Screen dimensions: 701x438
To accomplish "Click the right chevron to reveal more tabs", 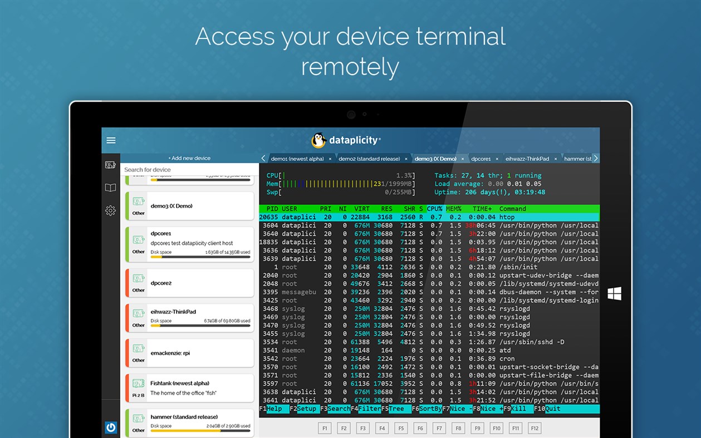I will pos(595,158).
